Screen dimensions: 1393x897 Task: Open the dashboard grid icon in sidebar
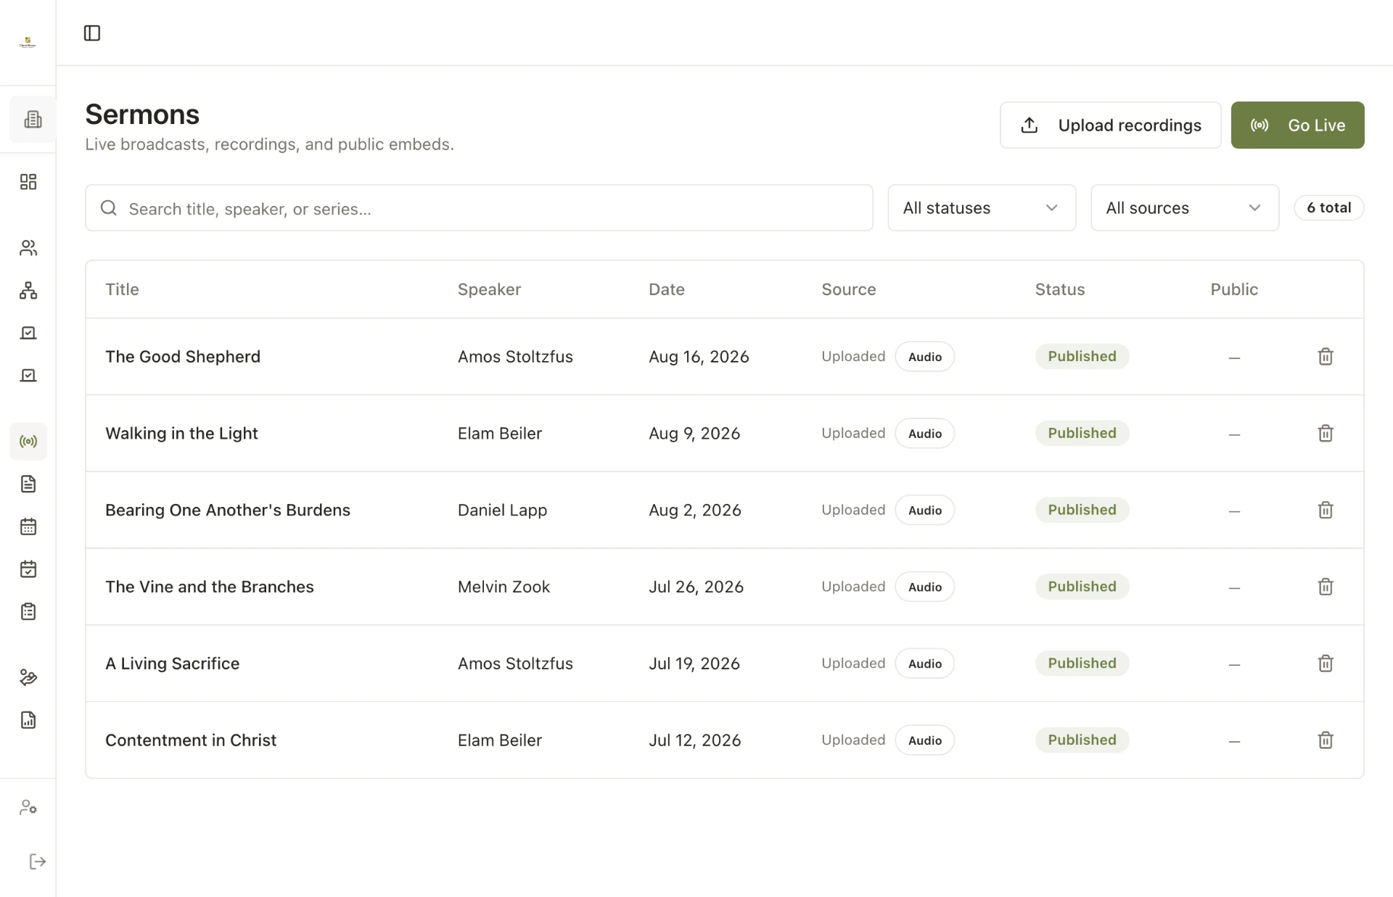[x=28, y=181]
